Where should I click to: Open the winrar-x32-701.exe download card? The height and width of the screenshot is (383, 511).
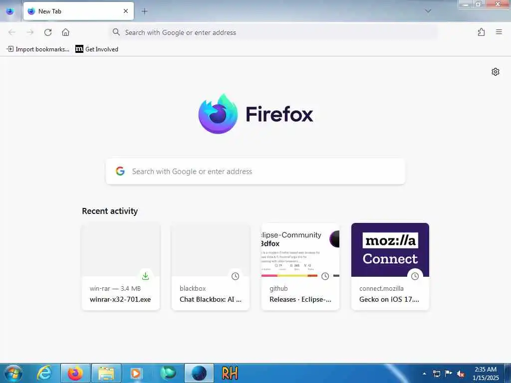coord(121,266)
